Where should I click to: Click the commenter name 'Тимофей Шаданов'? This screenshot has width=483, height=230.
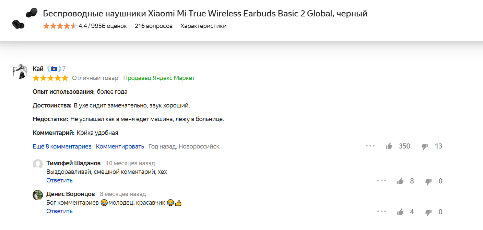pyautogui.click(x=74, y=163)
